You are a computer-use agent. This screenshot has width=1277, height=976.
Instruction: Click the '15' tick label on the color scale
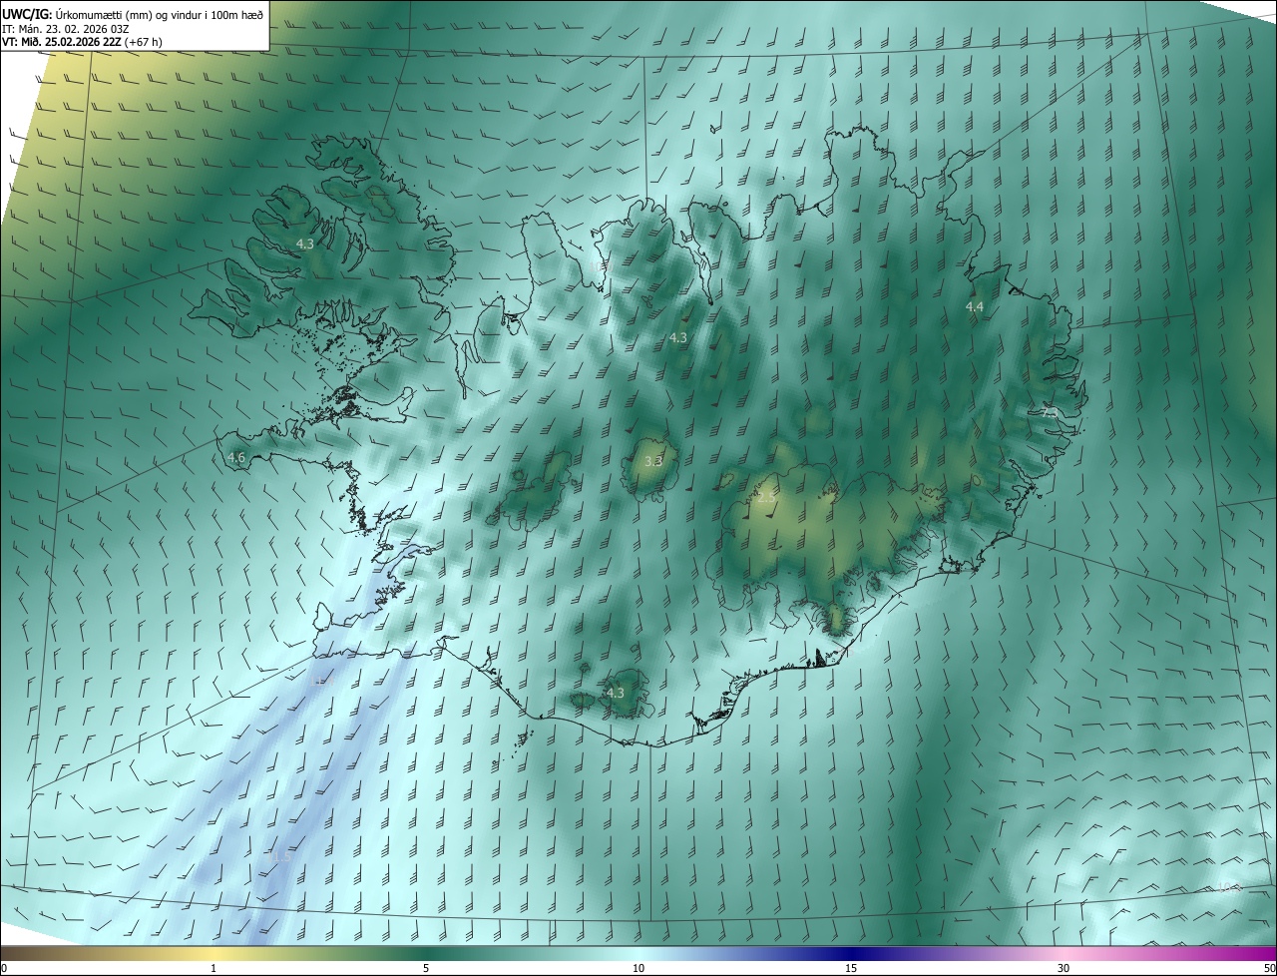[x=851, y=969]
